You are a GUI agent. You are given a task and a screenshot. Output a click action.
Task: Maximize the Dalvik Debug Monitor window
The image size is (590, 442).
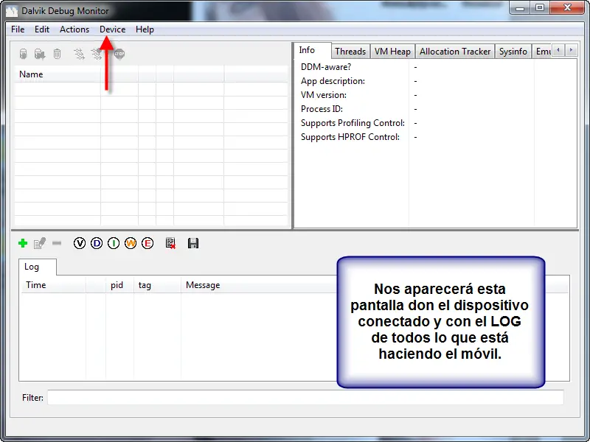(x=540, y=8)
